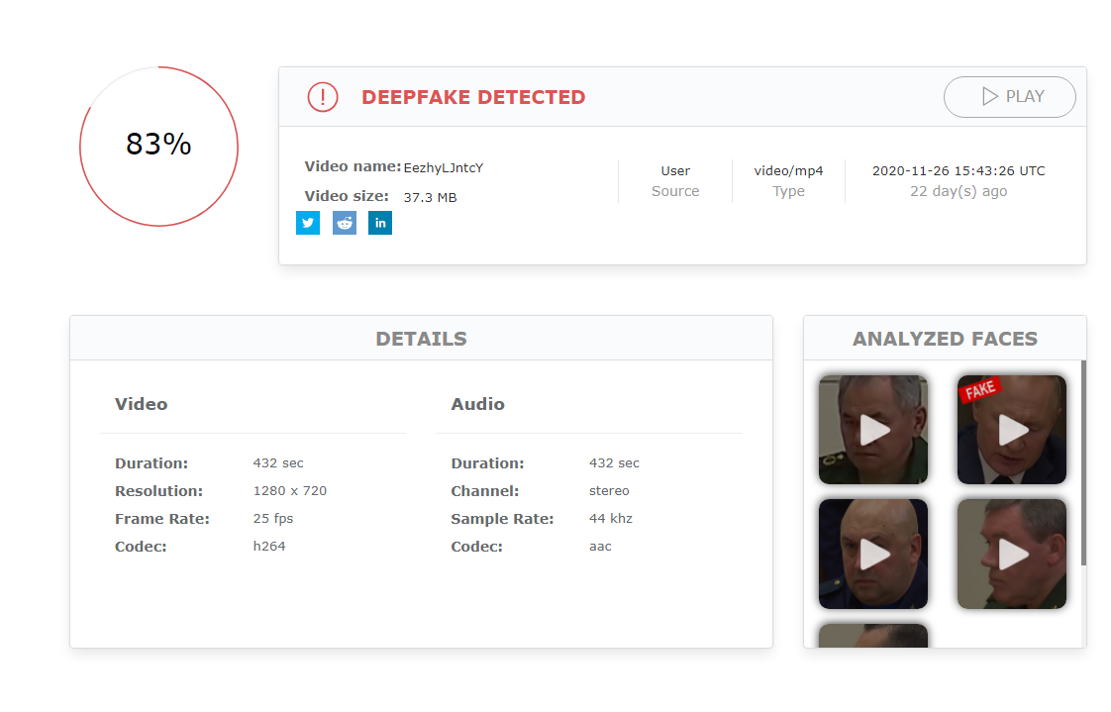This screenshot has width=1111, height=712.
Task: Click the 25 fps frame rate value
Action: (272, 519)
